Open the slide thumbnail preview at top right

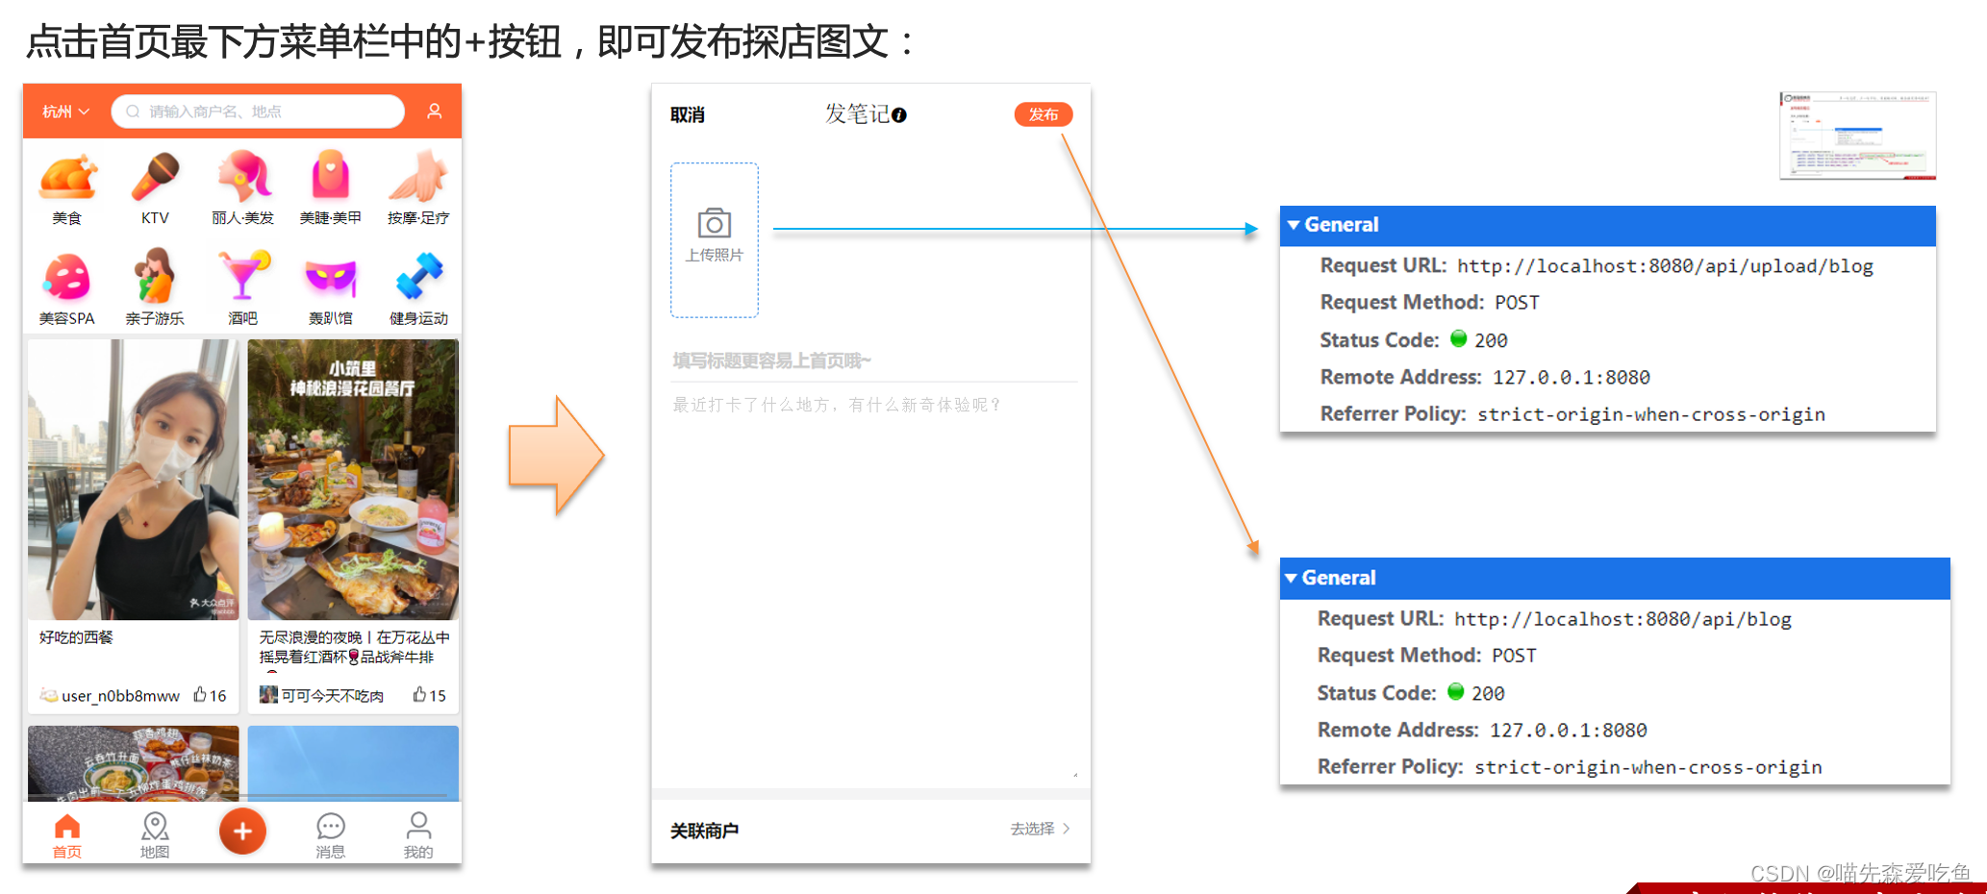1858,136
